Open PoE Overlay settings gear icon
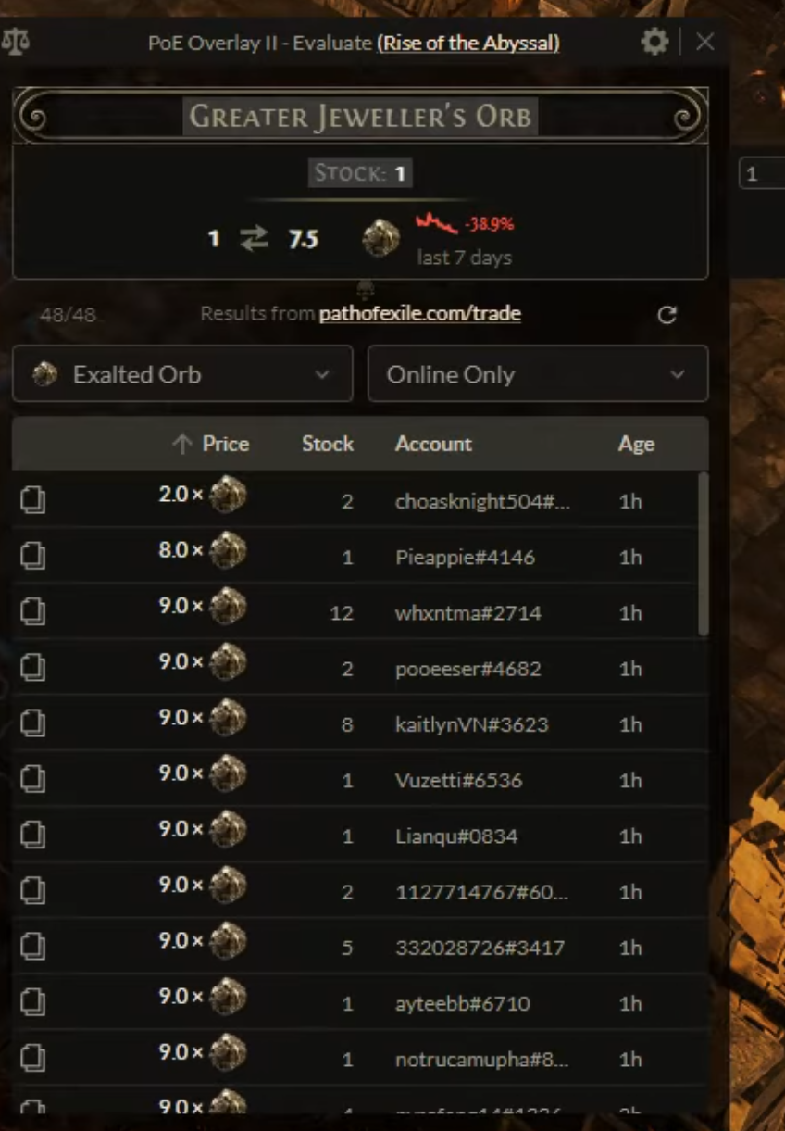This screenshot has width=785, height=1131. click(654, 42)
